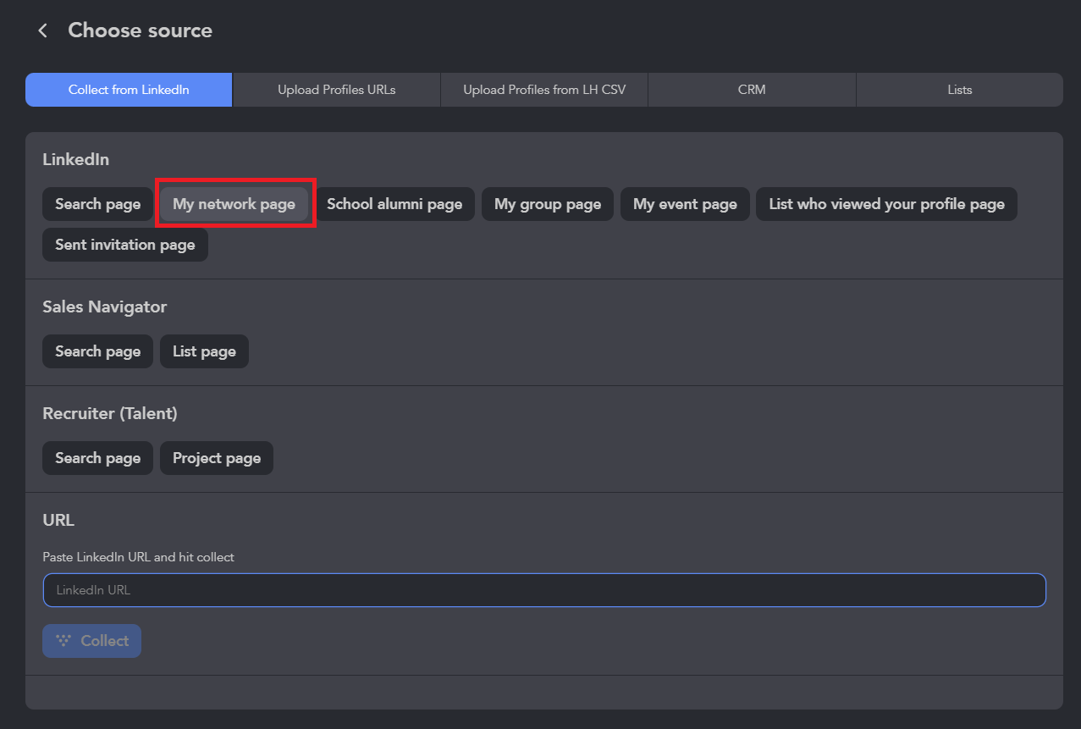The height and width of the screenshot is (729, 1081).
Task: Switch to the CRM tab
Action: coord(752,90)
